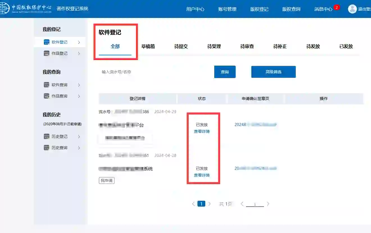Click the 作品查询 sidebar icon

(46, 96)
